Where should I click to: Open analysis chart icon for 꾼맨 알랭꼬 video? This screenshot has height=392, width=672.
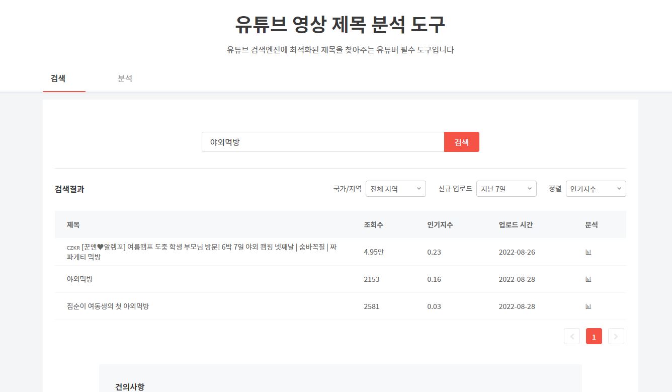588,252
